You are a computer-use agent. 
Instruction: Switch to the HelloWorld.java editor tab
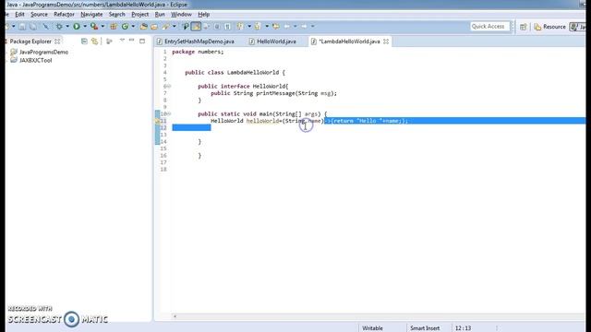coord(272,41)
